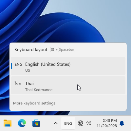Image resolution: width=131 pixels, height=131 pixels.
Task: Open More keyboard settings
Action: tap(34, 103)
